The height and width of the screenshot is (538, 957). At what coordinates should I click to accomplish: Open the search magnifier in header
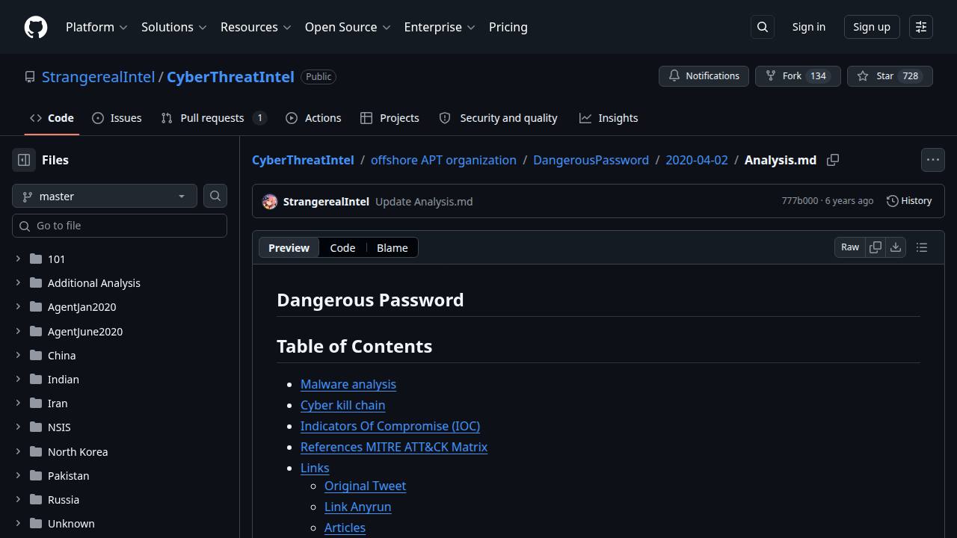click(763, 27)
